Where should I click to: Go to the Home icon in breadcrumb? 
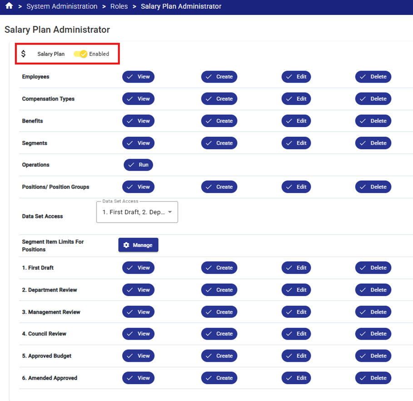(9, 6)
